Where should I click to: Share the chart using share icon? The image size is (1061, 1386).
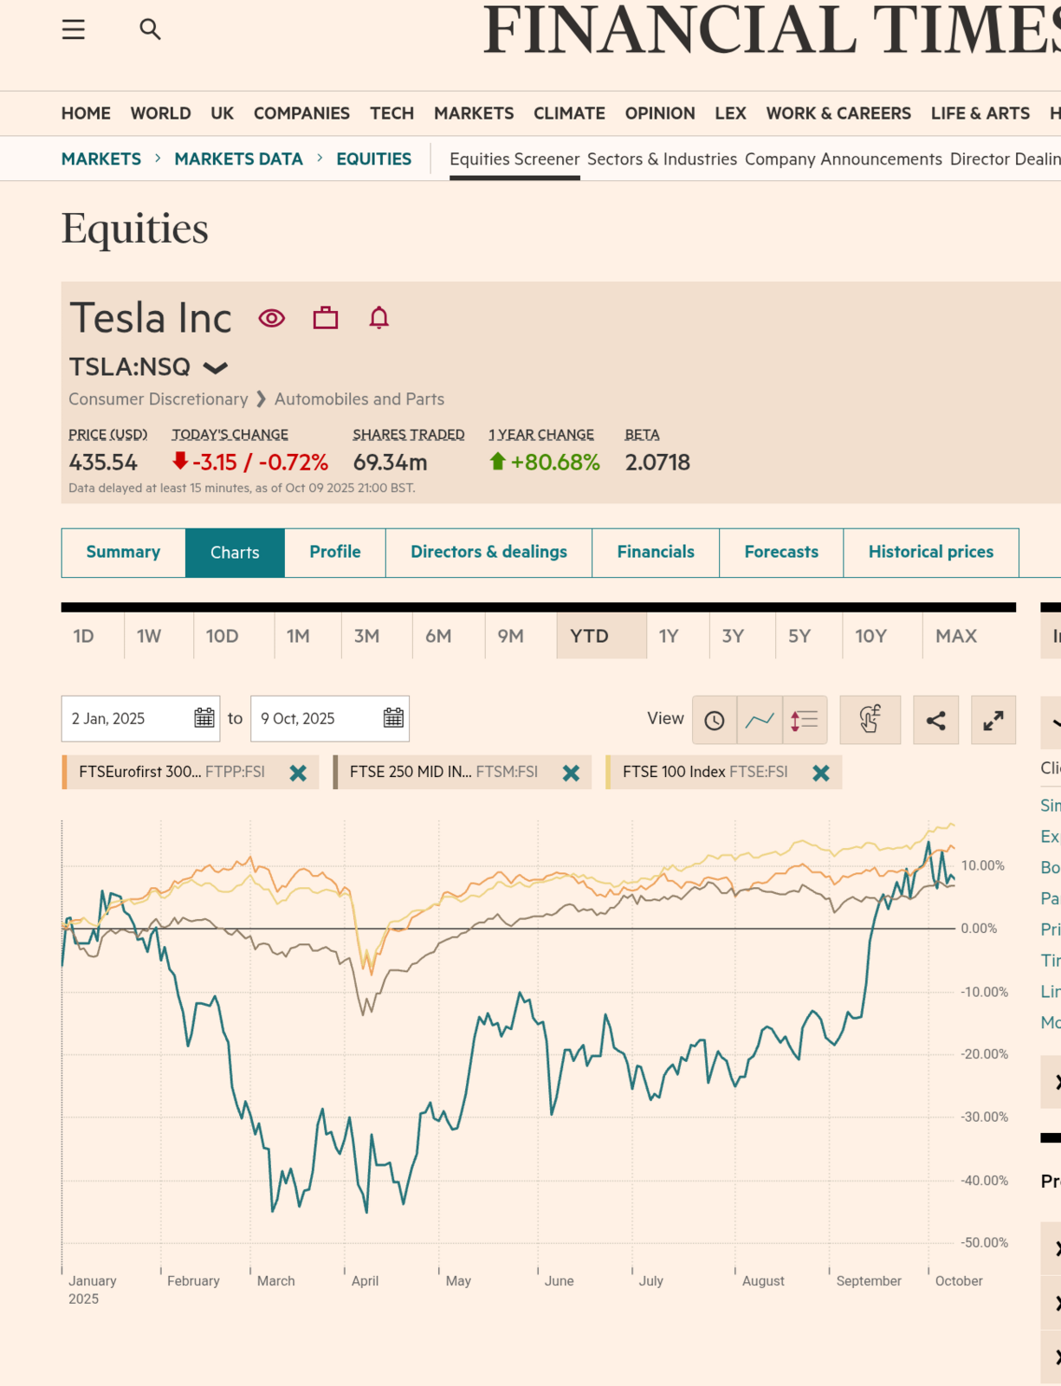pyautogui.click(x=935, y=720)
